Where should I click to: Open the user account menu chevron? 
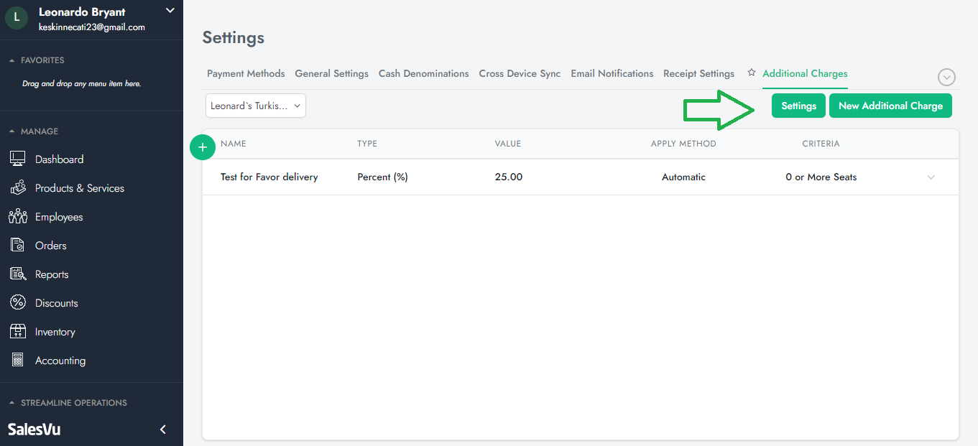coord(170,11)
